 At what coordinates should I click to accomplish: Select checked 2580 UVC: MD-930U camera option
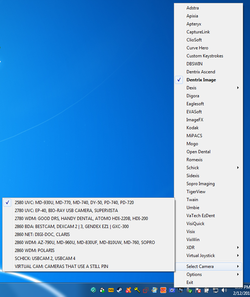[x=89, y=203]
